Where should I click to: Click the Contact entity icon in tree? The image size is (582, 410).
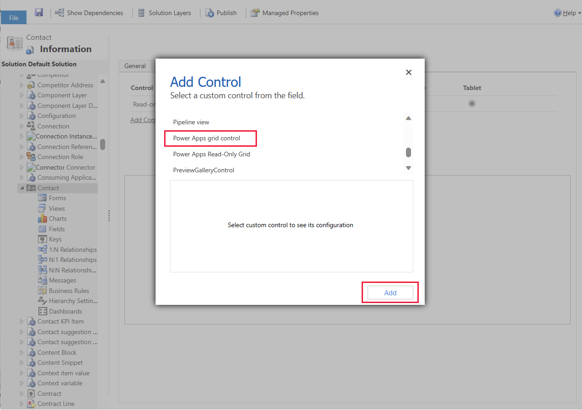click(x=31, y=188)
